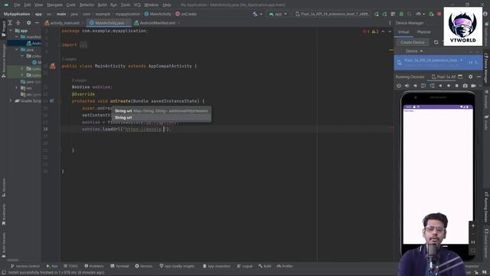Hide the Running Devices panel
490x276 pixels.
coord(479,77)
